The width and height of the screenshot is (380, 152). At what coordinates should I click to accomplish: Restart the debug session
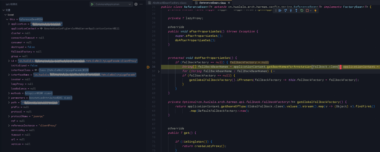click(x=302, y=11)
